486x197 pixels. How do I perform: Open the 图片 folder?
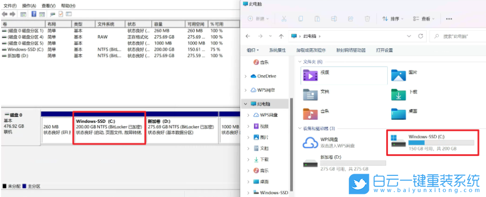pos(405,75)
